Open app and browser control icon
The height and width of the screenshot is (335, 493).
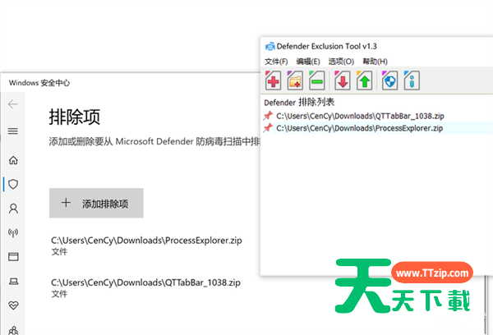click(x=13, y=257)
